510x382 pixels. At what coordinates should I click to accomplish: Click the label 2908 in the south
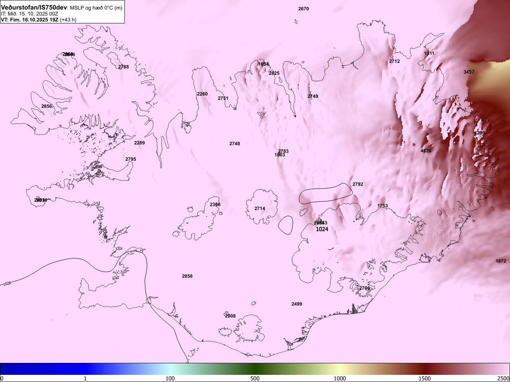(230, 316)
